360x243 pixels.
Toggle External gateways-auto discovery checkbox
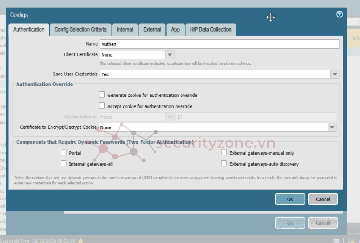(x=224, y=163)
